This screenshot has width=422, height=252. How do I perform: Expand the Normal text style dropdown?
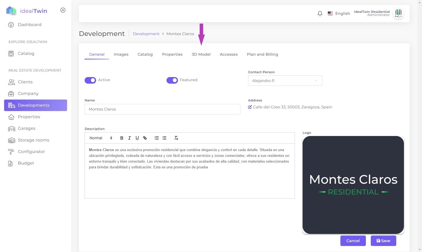click(101, 138)
